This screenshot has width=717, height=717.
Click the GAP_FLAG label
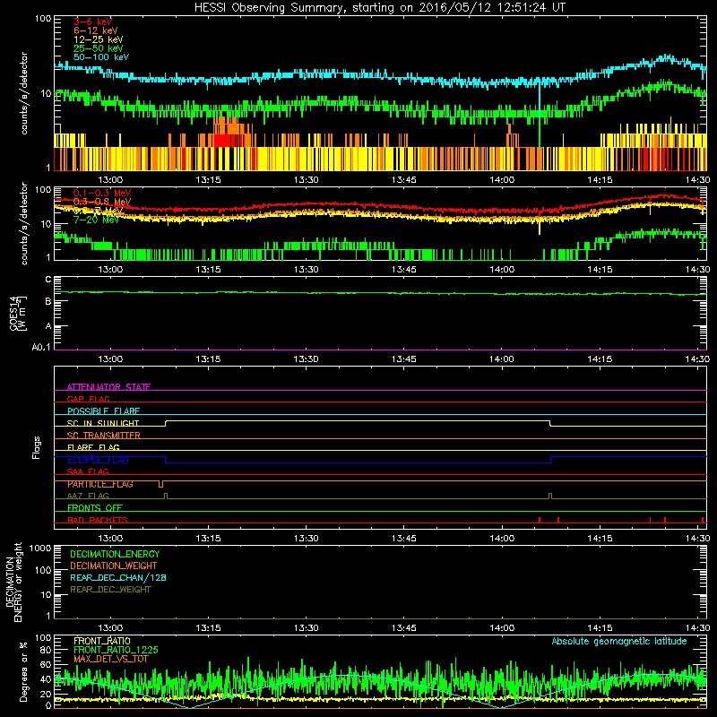[x=88, y=399]
